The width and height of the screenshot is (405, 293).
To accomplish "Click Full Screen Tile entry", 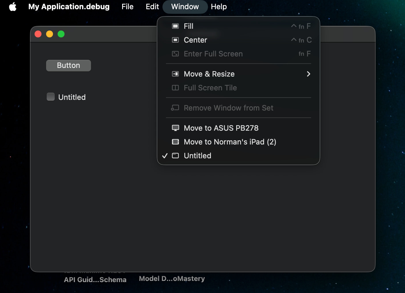I will pyautogui.click(x=239, y=88).
